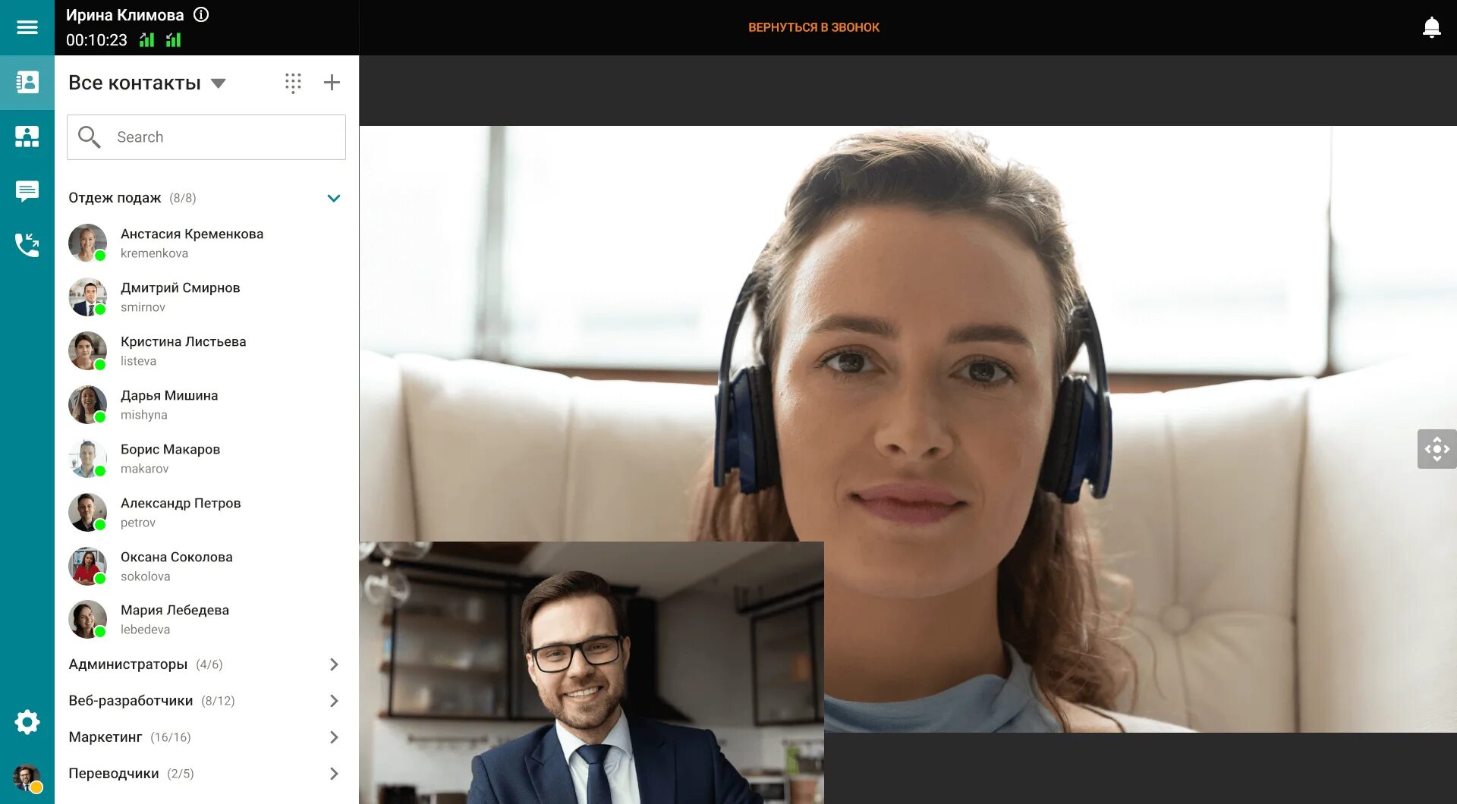This screenshot has width=1457, height=804.
Task: Click Дмитрий Смирнов's avatar
Action: coord(87,297)
